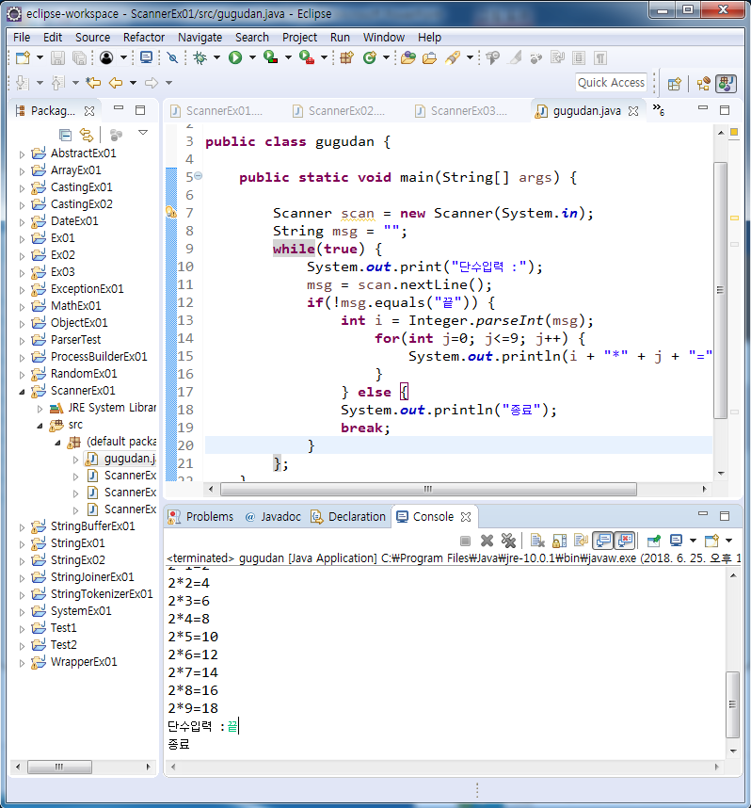Collapse main method fold marker
The image size is (751, 808).
pyautogui.click(x=198, y=176)
